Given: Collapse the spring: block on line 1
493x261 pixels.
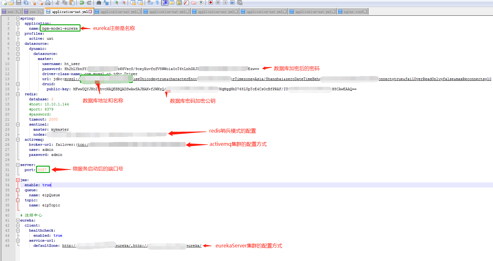Looking at the screenshot, I should click(18, 19).
